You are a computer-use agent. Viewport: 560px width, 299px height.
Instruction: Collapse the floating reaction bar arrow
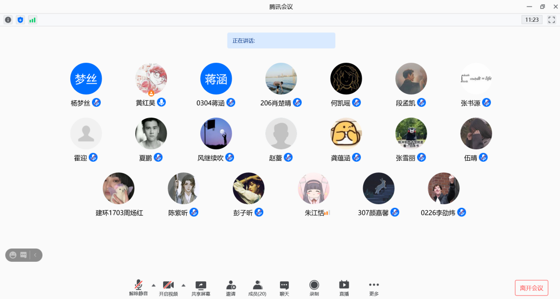click(35, 255)
